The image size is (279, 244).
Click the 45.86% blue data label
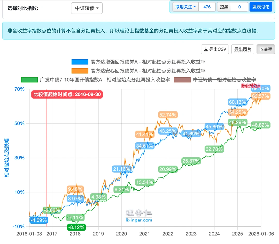[214, 127]
